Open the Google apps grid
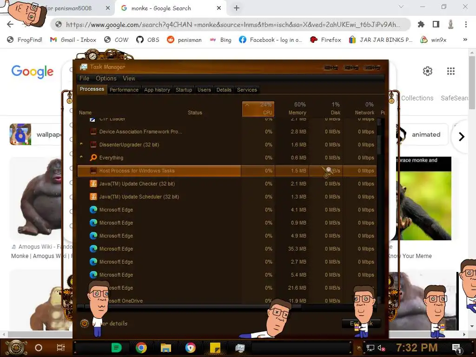Screen dimensions: 476x357 pos(451,71)
